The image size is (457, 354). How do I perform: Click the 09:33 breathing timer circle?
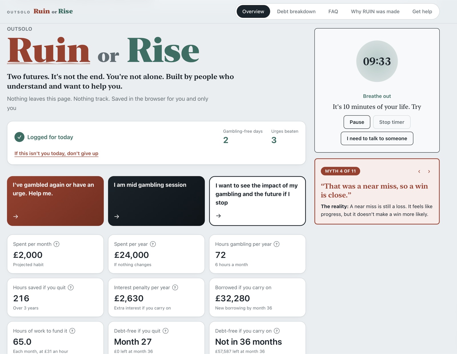[377, 61]
